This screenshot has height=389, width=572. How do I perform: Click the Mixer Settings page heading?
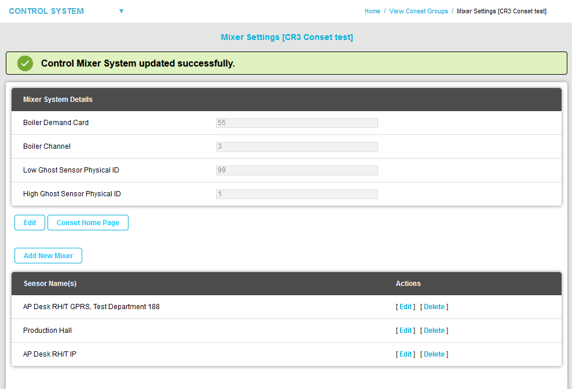tap(287, 37)
